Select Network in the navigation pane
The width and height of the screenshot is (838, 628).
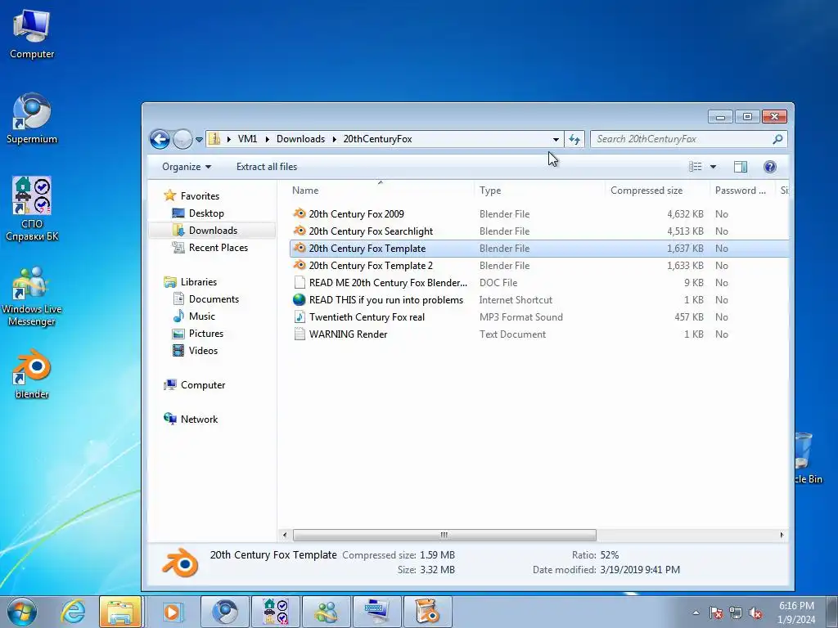[x=199, y=419]
